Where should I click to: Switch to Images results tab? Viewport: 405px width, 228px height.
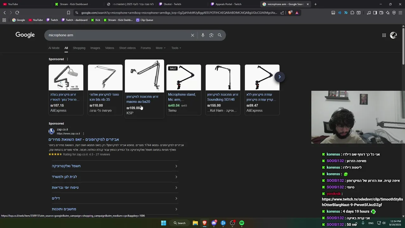pyautogui.click(x=95, y=48)
